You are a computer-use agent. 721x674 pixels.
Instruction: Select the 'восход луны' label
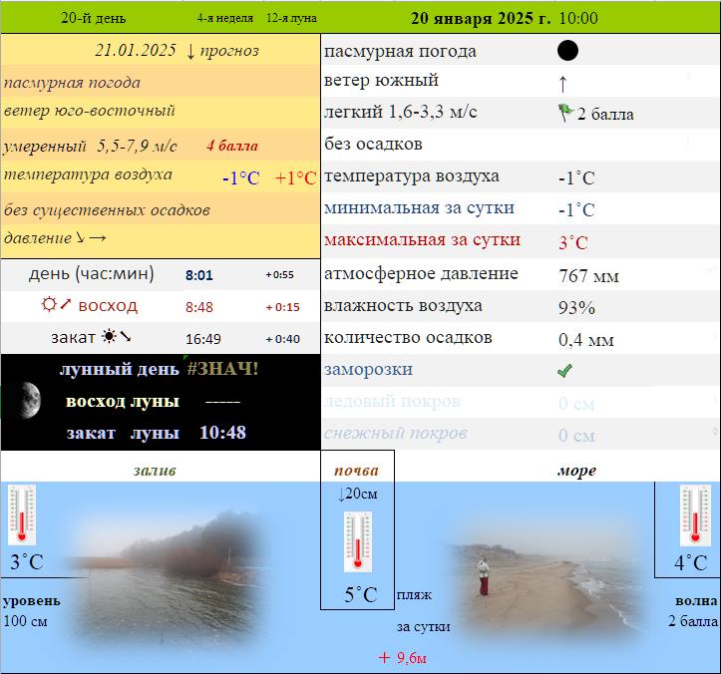click(x=123, y=401)
